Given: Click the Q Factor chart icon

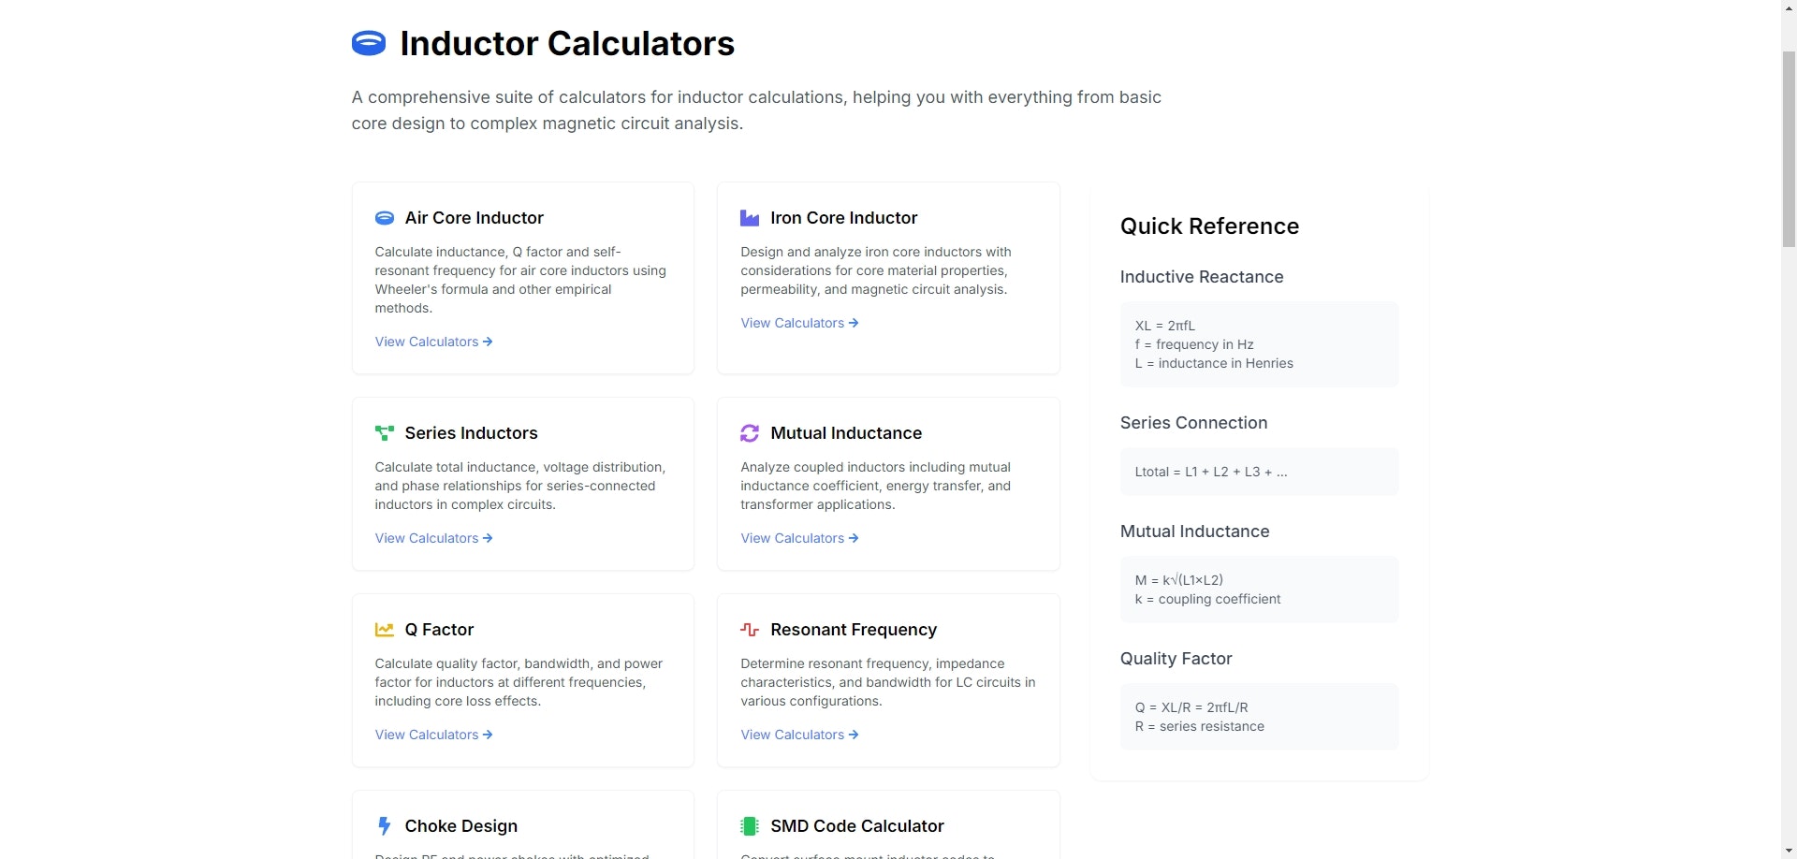Looking at the screenshot, I should 384,630.
